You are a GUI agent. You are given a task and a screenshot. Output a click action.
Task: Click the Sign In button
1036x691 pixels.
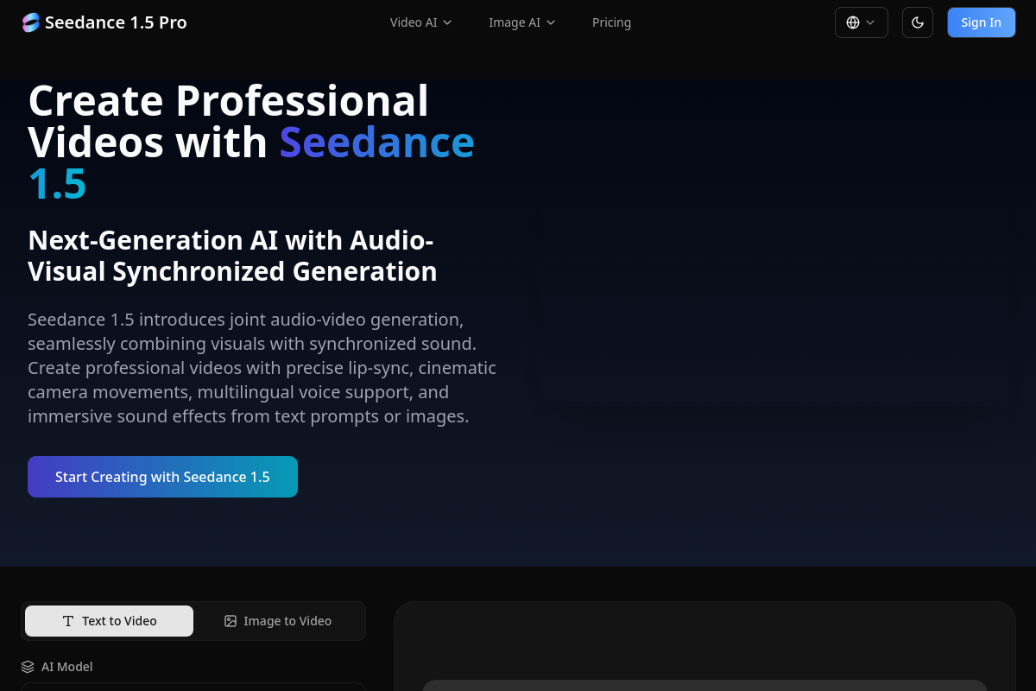981,22
